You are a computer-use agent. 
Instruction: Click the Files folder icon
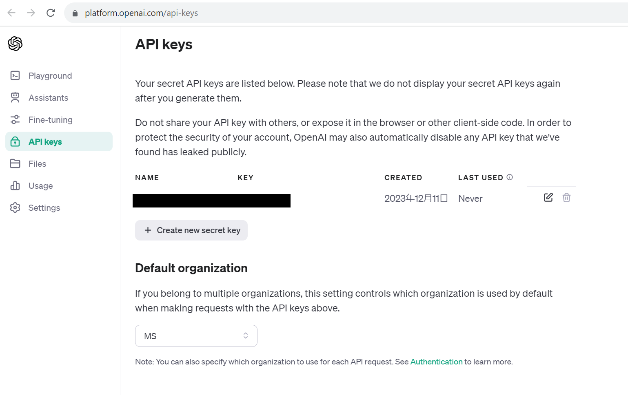click(15, 163)
